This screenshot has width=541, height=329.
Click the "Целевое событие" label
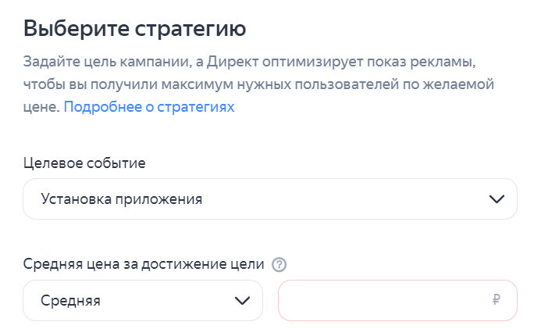pos(84,163)
